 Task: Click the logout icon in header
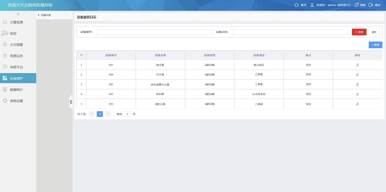(x=371, y=5)
